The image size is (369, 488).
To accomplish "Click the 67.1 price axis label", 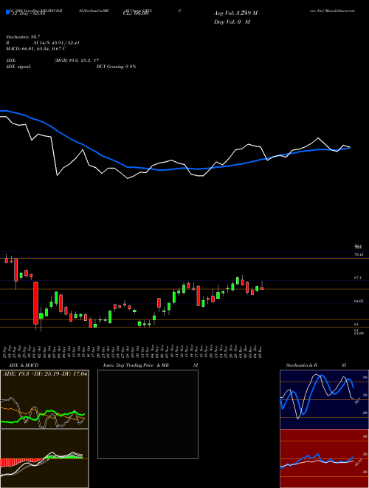I will pyautogui.click(x=357, y=277).
